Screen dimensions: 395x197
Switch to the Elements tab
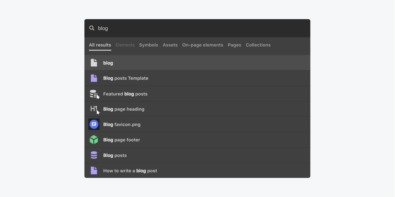click(125, 45)
